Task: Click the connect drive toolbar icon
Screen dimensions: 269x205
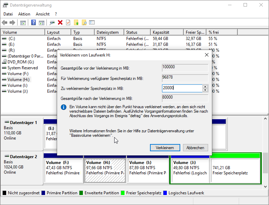Action: [52, 23]
